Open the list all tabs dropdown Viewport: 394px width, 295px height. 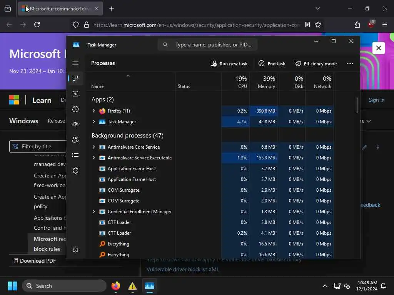(x=317, y=8)
